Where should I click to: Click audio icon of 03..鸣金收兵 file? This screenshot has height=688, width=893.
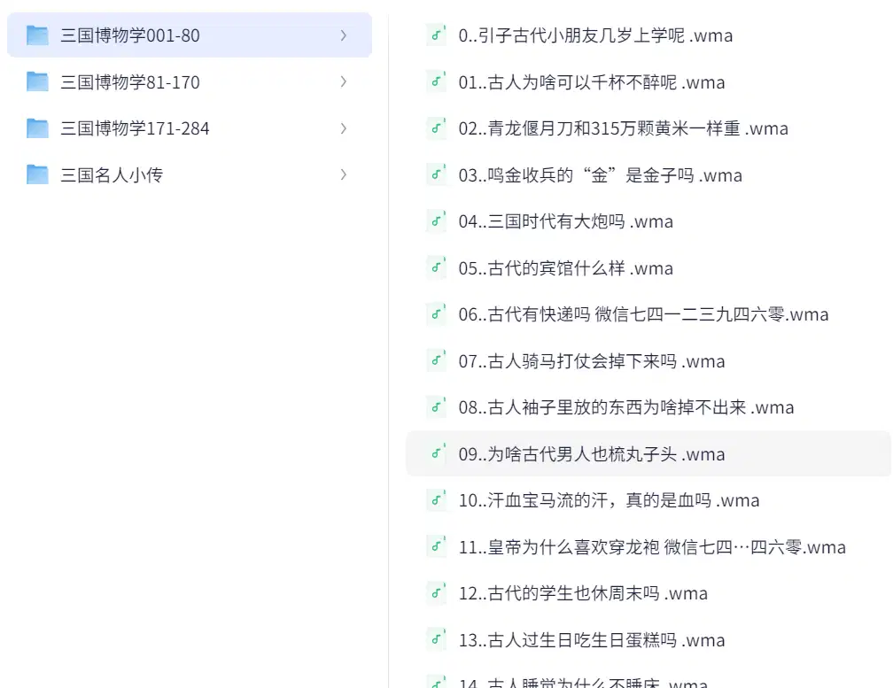(436, 174)
